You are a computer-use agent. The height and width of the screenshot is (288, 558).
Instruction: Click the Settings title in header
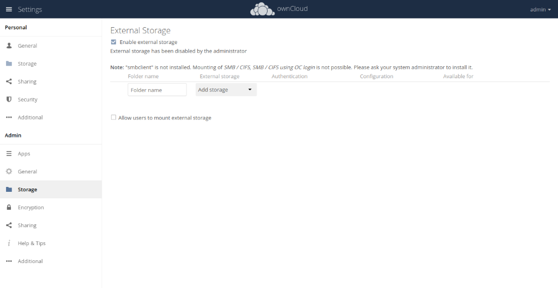click(x=29, y=9)
